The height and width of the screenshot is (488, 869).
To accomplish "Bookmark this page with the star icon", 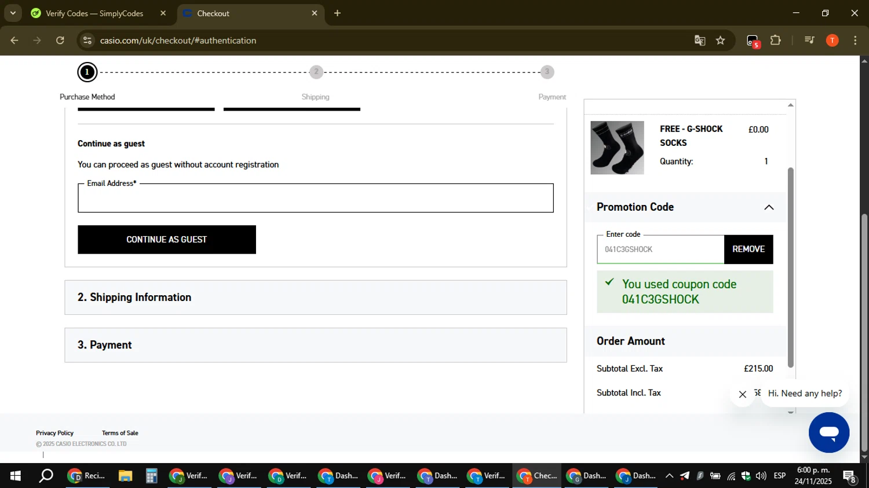I will pos(720,41).
